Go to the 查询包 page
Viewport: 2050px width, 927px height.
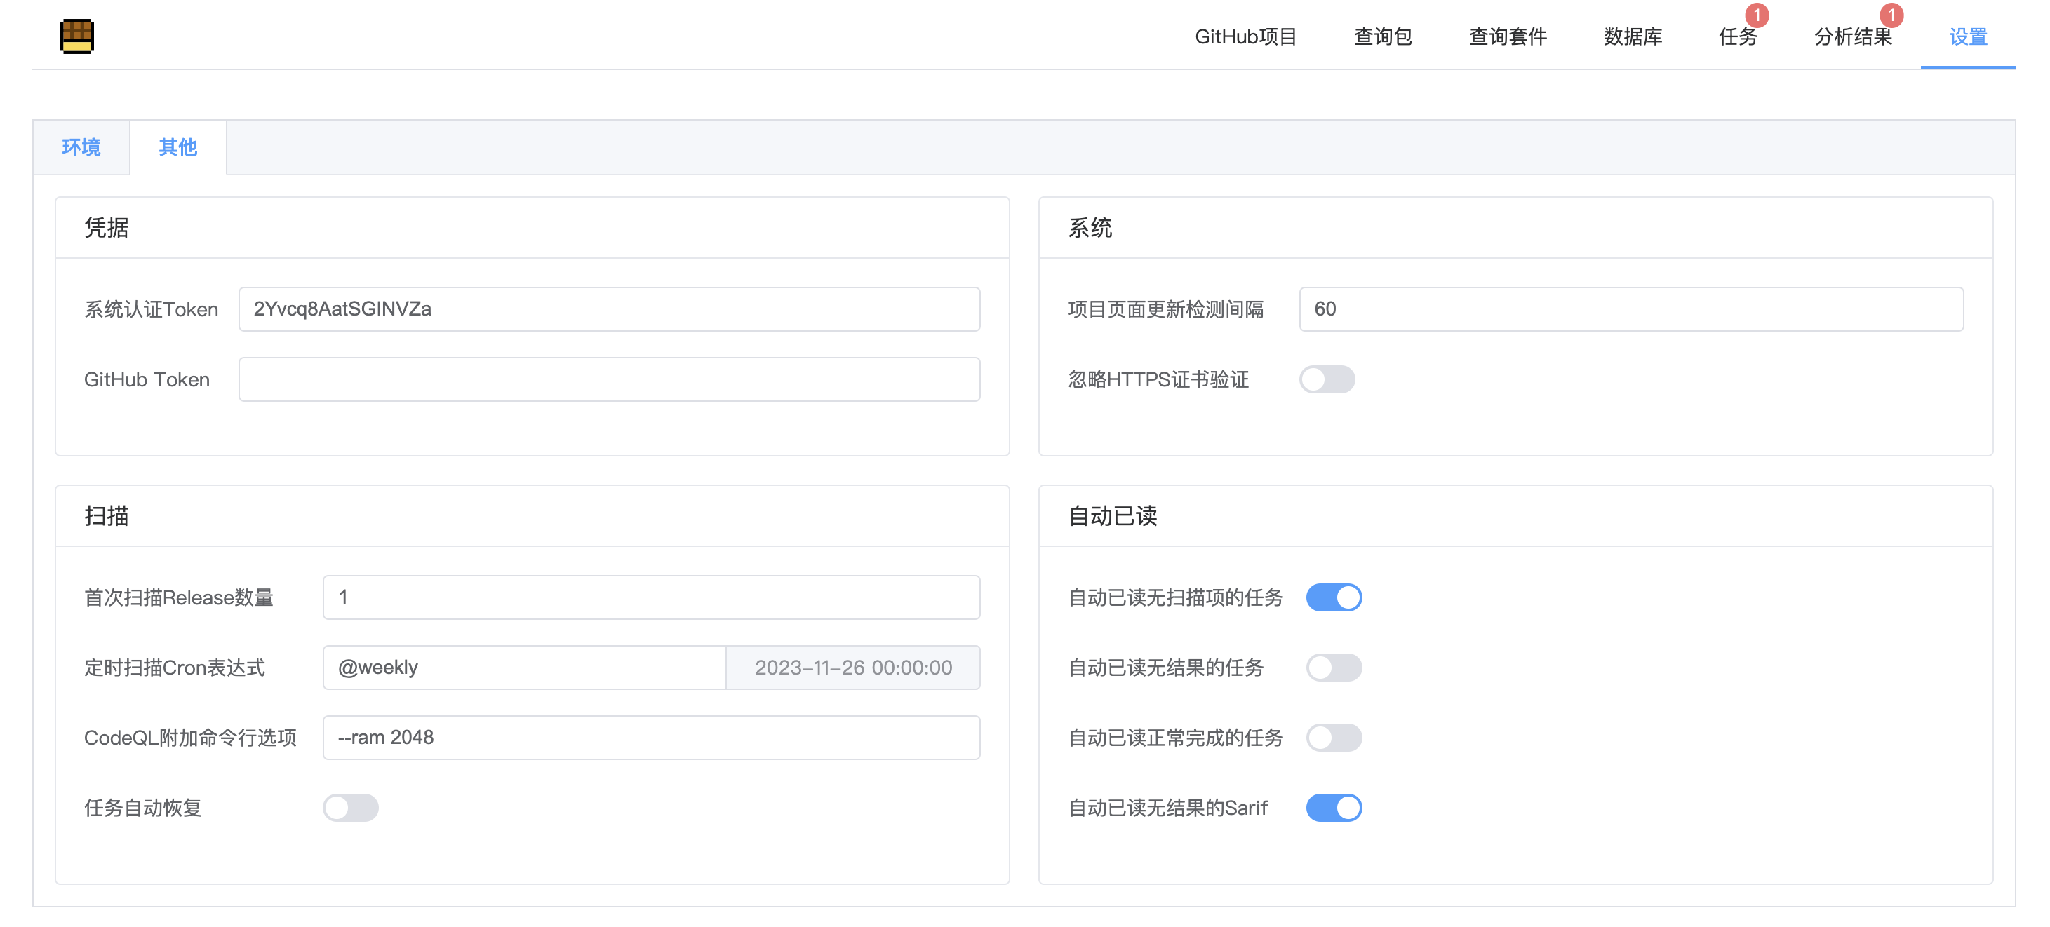click(x=1382, y=36)
